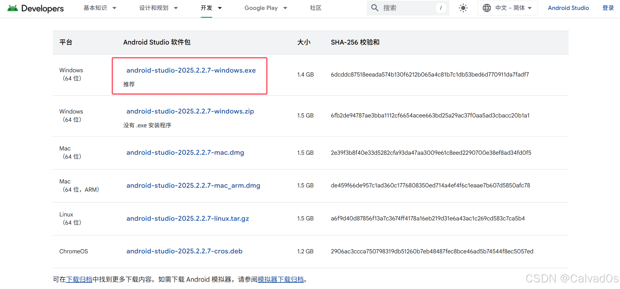
Task: Click the search magnifier icon
Action: tap(375, 8)
